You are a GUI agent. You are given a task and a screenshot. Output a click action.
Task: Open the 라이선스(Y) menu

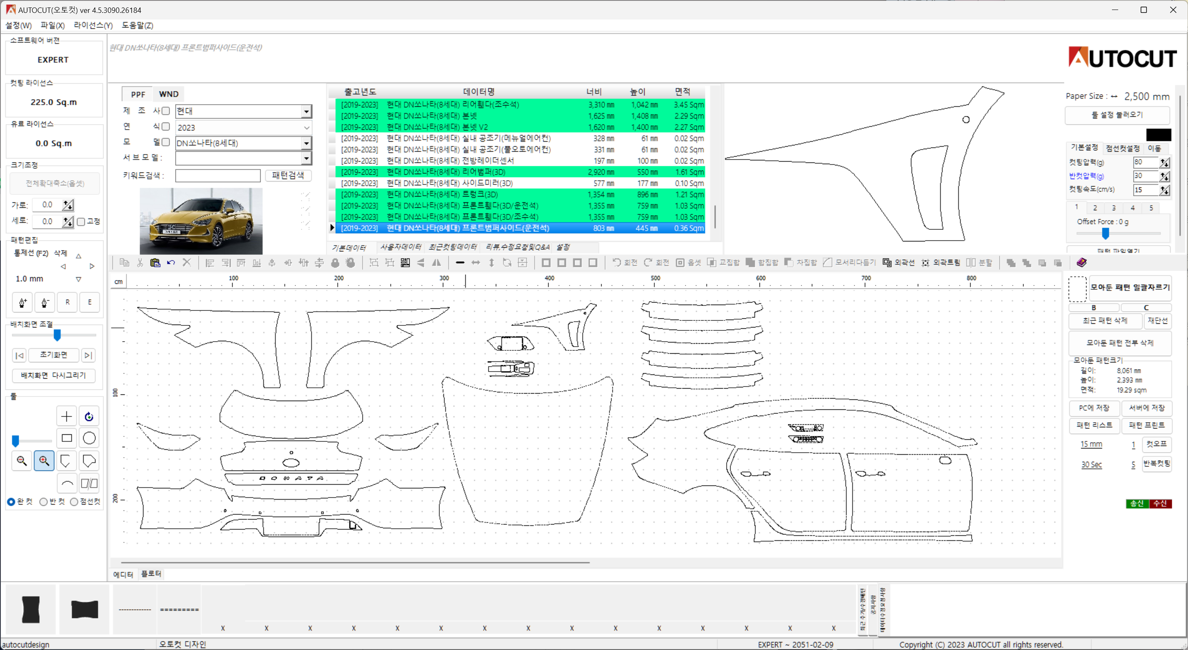pyautogui.click(x=93, y=25)
